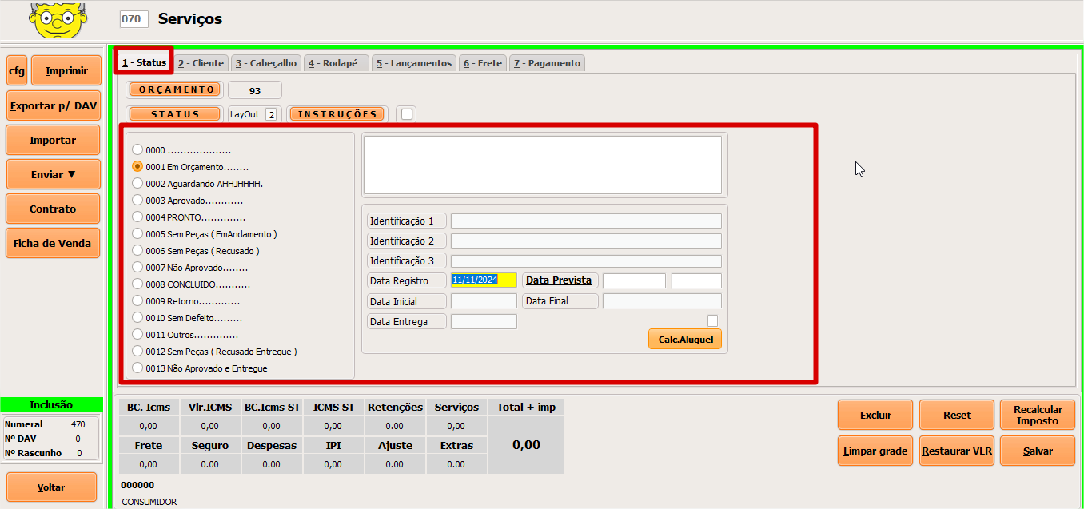Select status 0007 Não Aprovado
This screenshot has width=1084, height=509.
click(137, 268)
